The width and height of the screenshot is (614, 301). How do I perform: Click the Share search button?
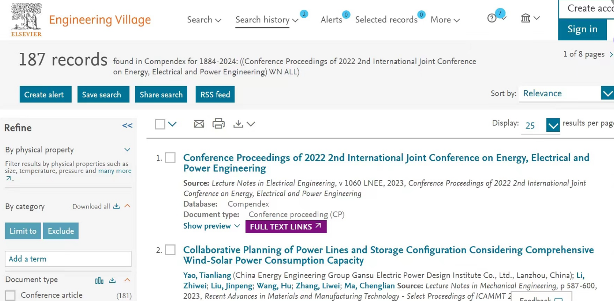(x=161, y=94)
